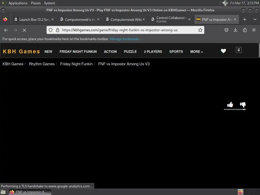Viewport: 260px width, 195px height.
Task: Click the show desktop icon in bottom panel
Action: click(3, 192)
